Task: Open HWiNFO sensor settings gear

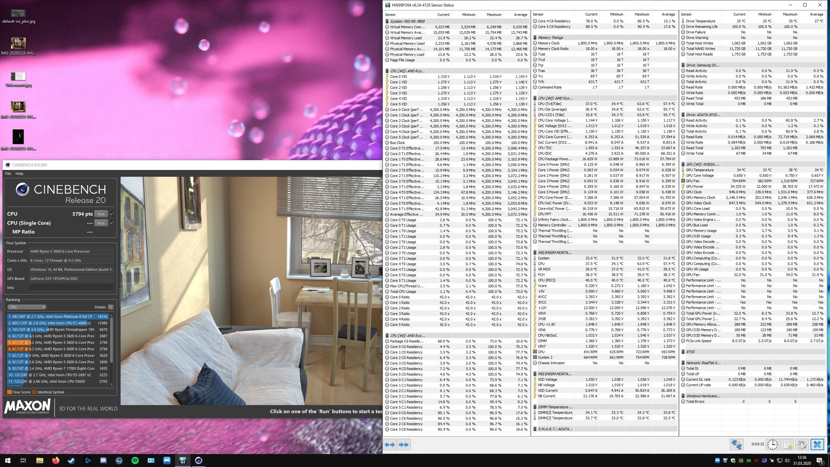Action: pyautogui.click(x=802, y=444)
